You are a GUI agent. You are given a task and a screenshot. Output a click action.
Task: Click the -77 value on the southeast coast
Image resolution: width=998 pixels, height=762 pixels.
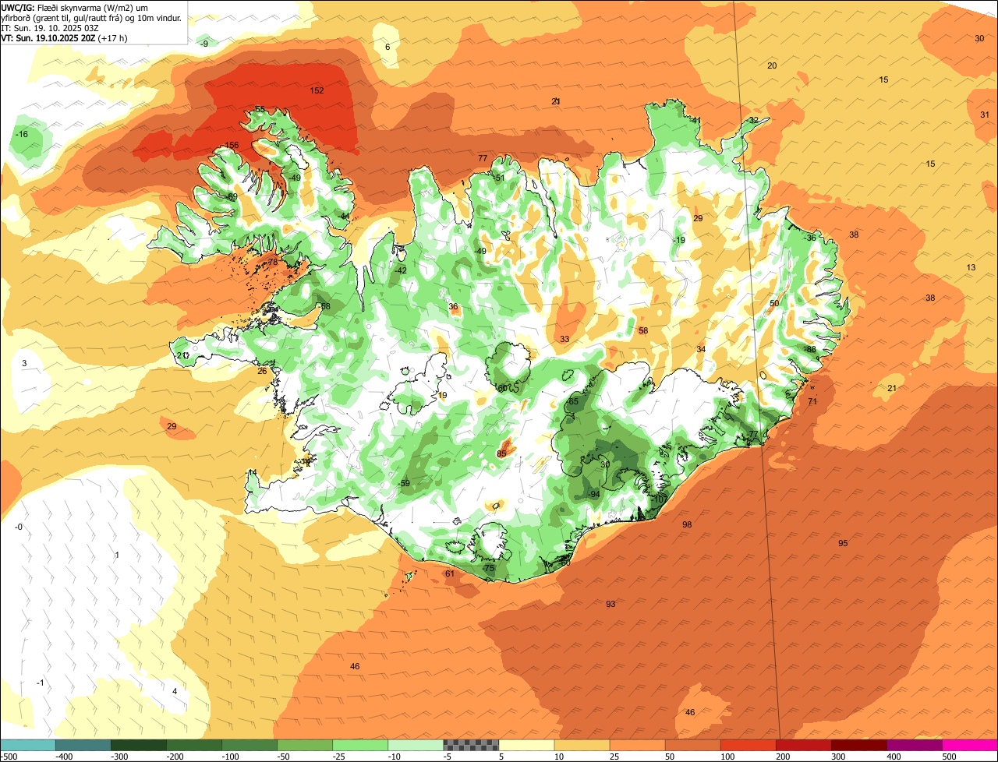(752, 435)
